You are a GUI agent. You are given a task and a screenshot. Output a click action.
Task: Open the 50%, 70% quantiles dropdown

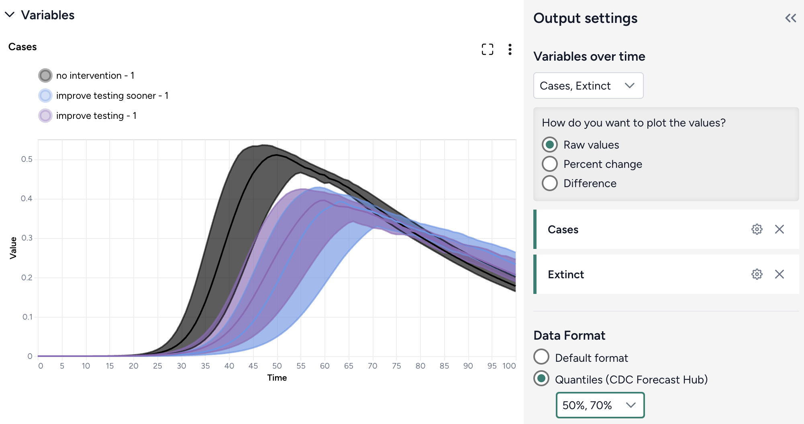pyautogui.click(x=600, y=405)
